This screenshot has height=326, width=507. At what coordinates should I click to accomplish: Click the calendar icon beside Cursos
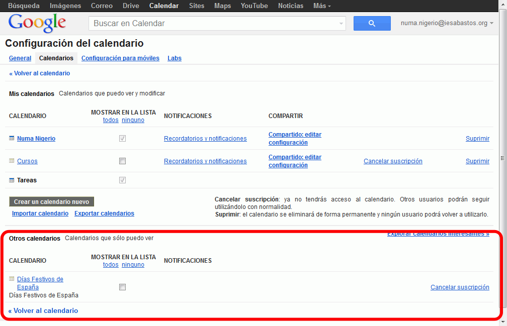pyautogui.click(x=12, y=161)
